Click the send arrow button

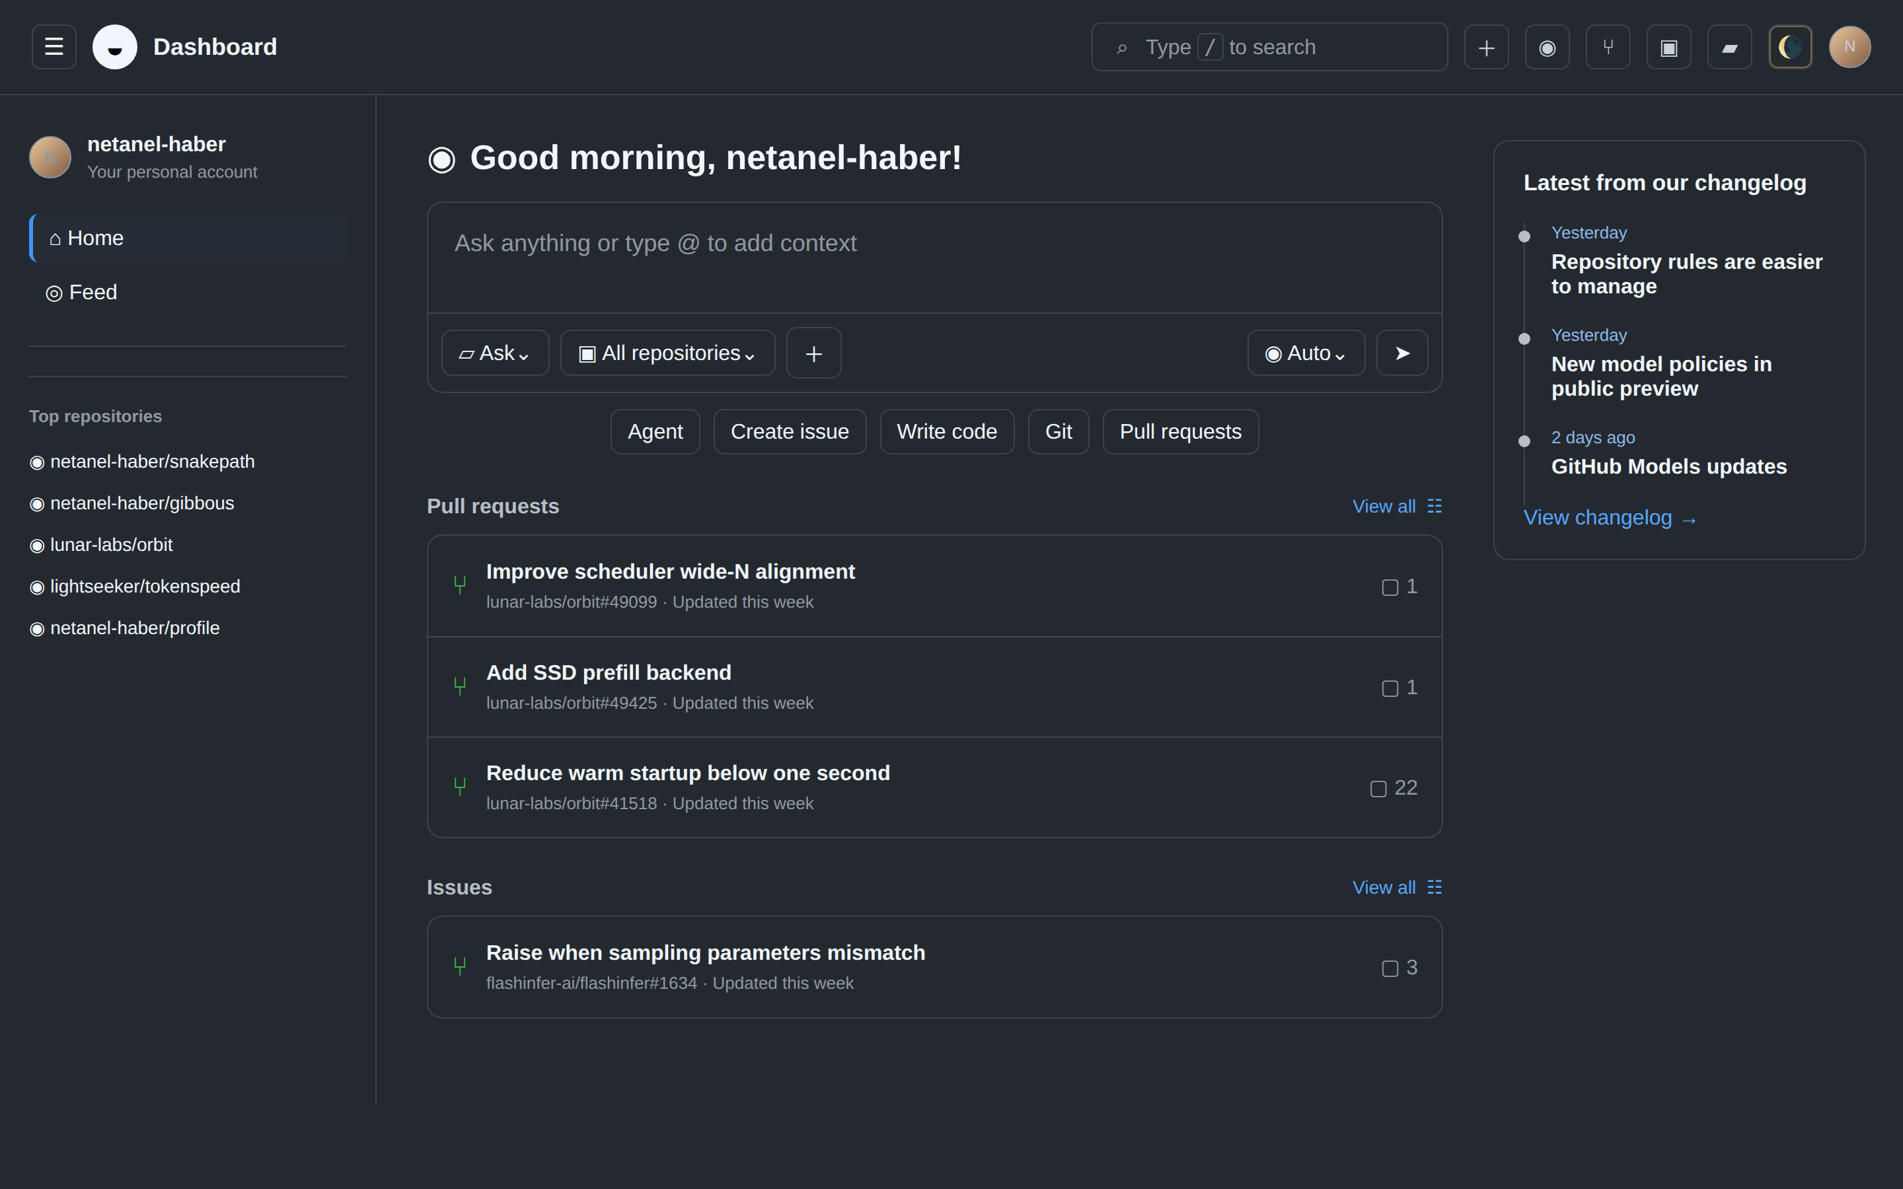click(1402, 353)
